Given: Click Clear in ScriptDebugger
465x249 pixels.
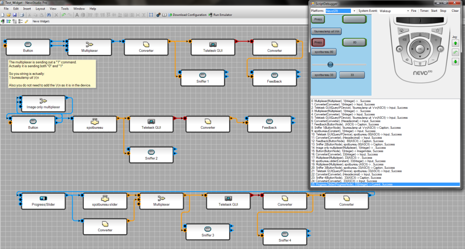Looking at the screenshot, I should point(455,11).
